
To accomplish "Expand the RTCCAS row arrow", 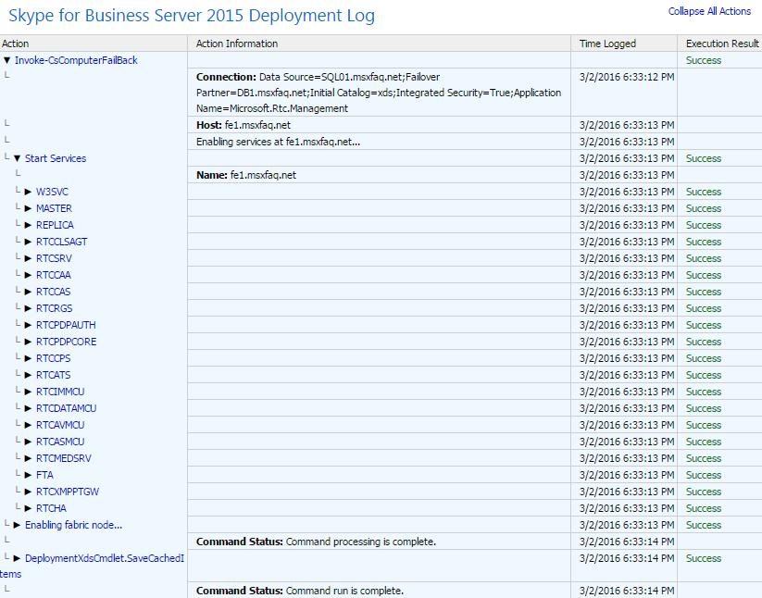I will (28, 292).
